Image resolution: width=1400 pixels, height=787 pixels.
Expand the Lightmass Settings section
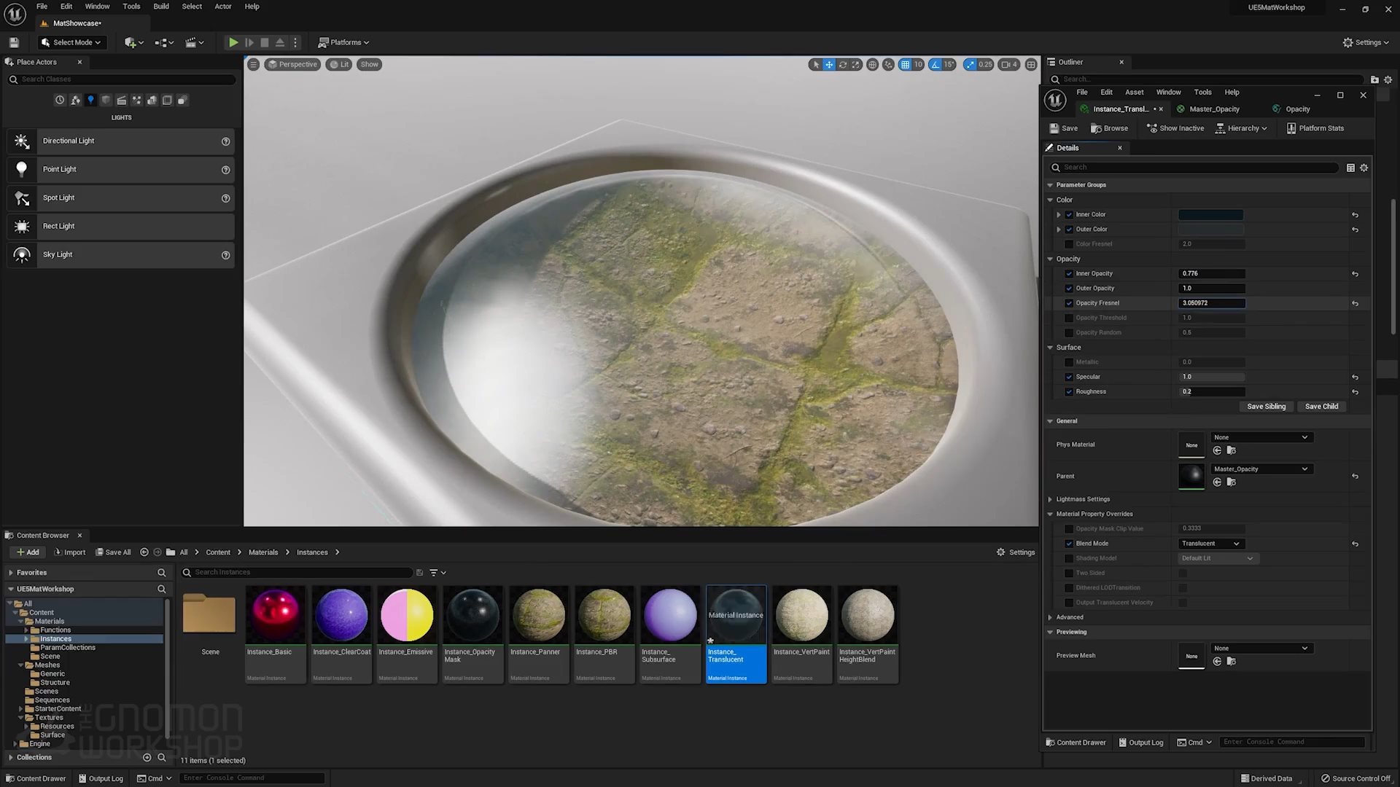pos(1050,499)
